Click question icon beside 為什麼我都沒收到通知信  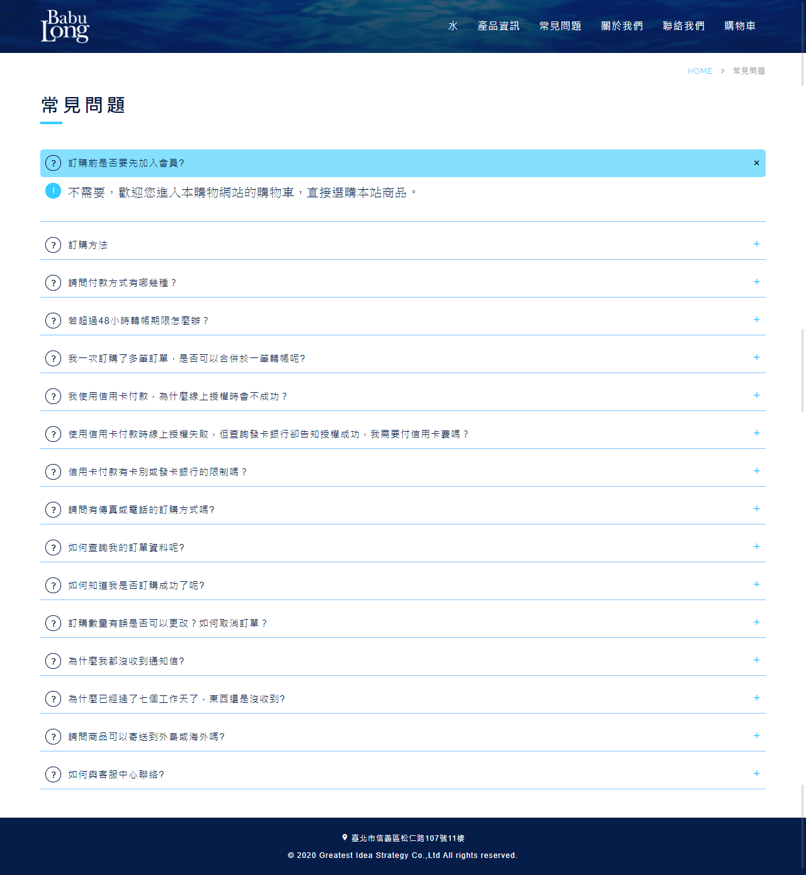pyautogui.click(x=54, y=661)
